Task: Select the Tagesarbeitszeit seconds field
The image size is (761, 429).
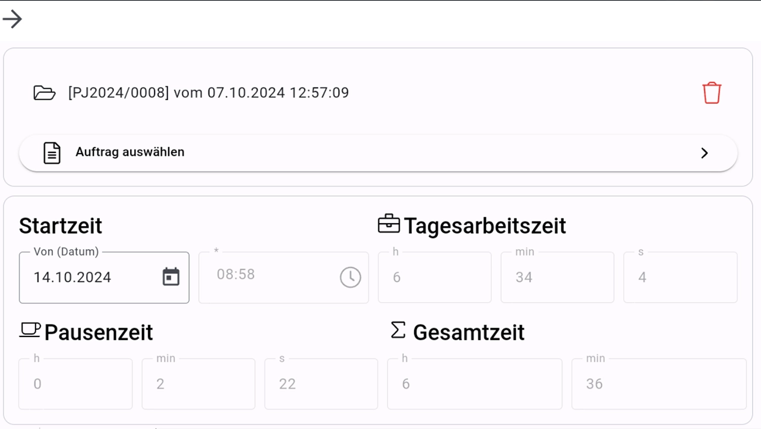Action: [680, 278]
